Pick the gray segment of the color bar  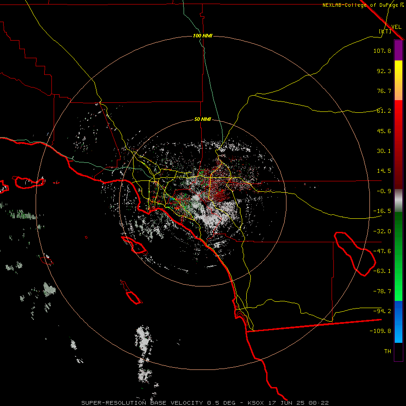[x=398, y=201]
